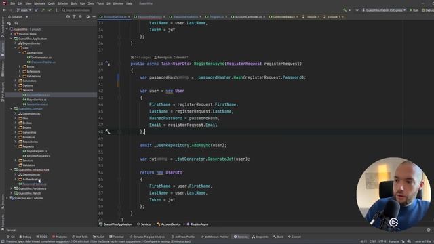
Task: Collapse the Abstractions folder
Action: coord(20,53)
